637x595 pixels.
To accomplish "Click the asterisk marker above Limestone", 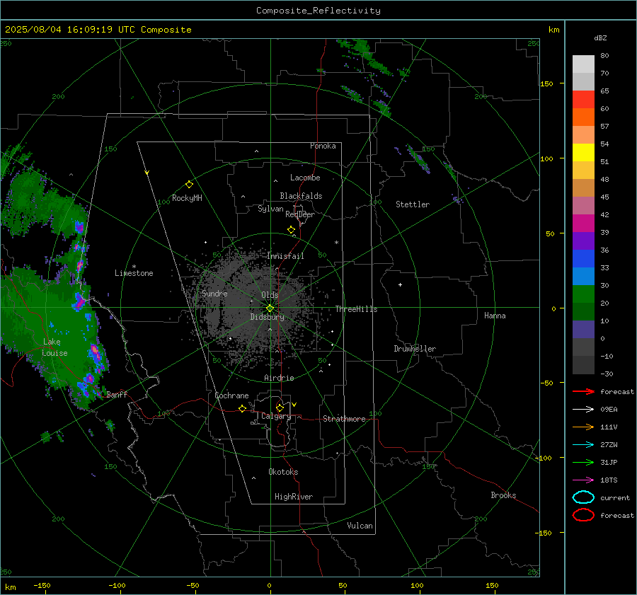I will coord(134,267).
